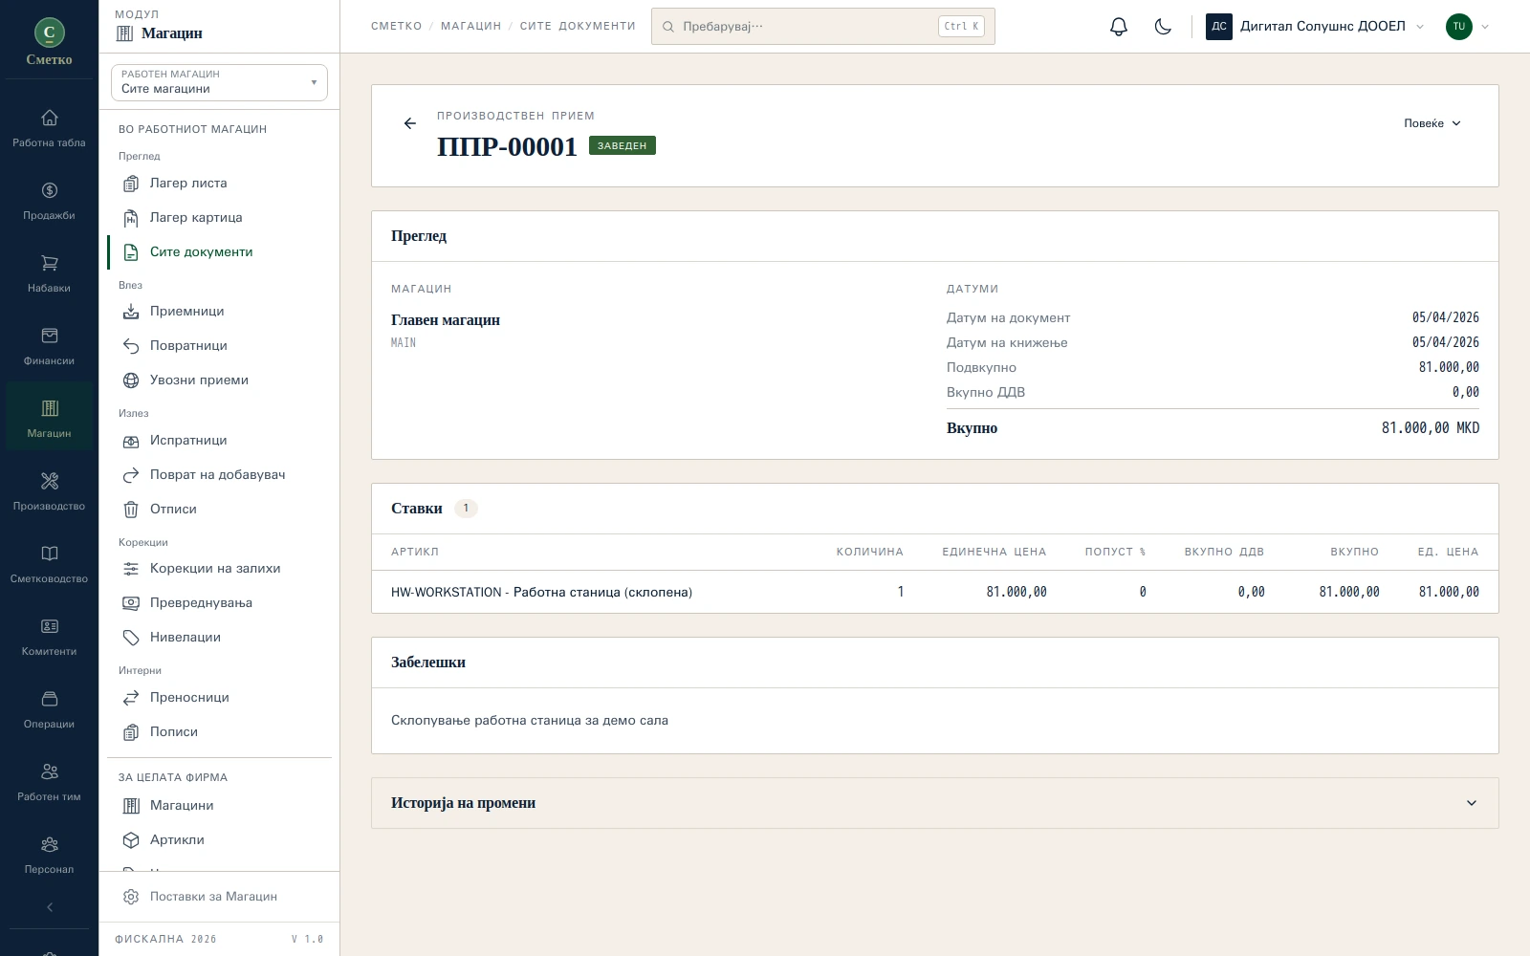1530x956 pixels.
Task: Open the Сметководство module
Action: click(x=49, y=564)
